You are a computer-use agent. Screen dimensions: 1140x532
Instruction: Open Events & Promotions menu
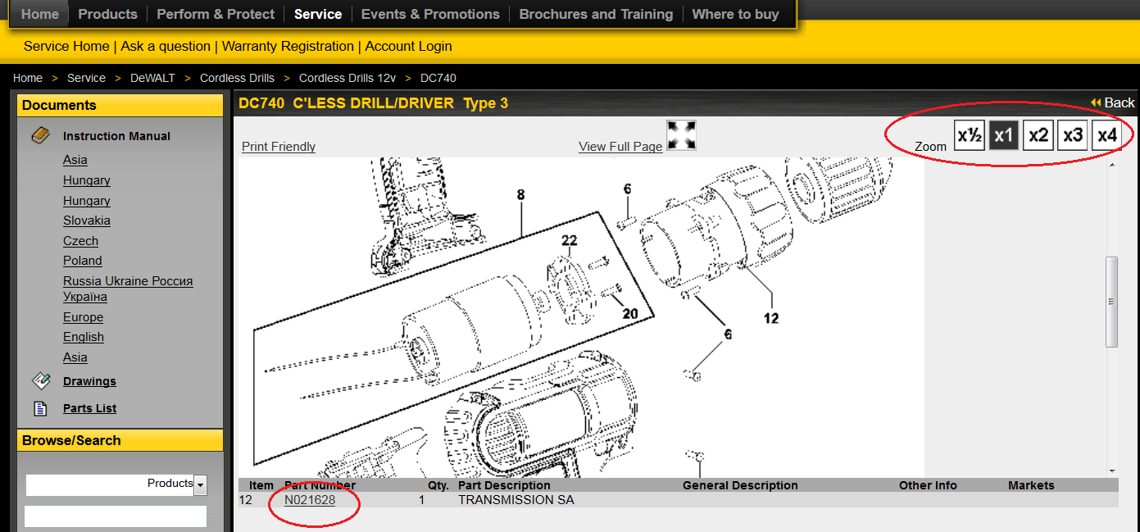point(430,14)
